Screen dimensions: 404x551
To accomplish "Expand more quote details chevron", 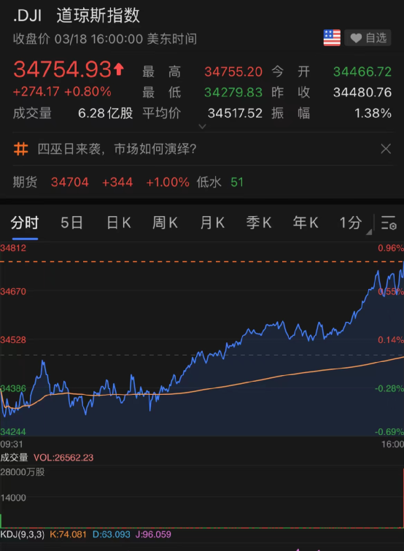I will [x=202, y=126].
